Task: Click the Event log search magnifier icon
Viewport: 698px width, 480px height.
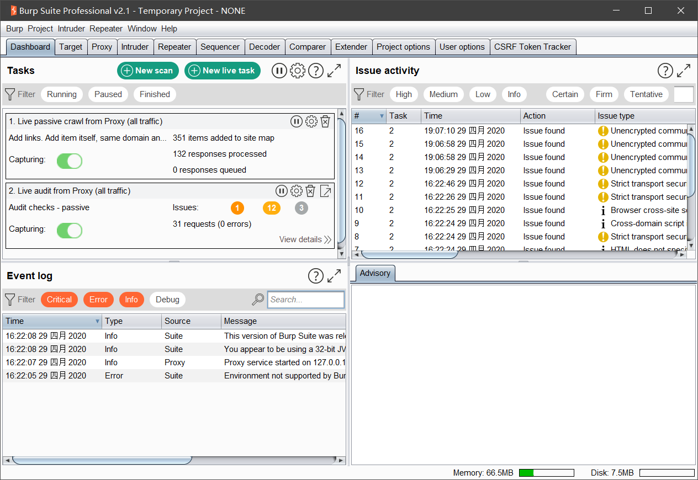Action: pos(258,300)
